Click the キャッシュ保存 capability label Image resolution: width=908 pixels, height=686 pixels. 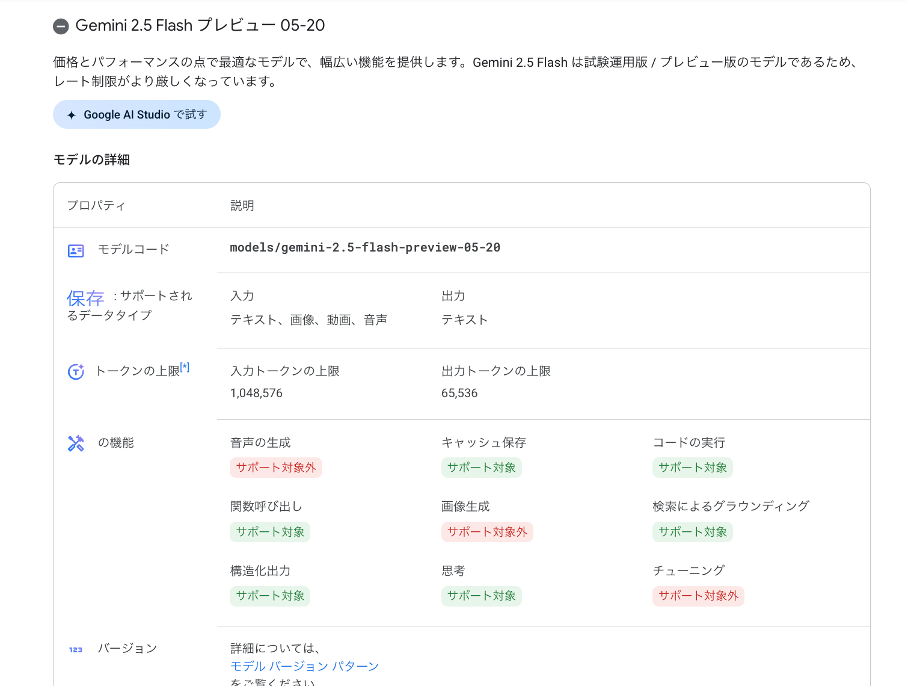click(x=484, y=442)
